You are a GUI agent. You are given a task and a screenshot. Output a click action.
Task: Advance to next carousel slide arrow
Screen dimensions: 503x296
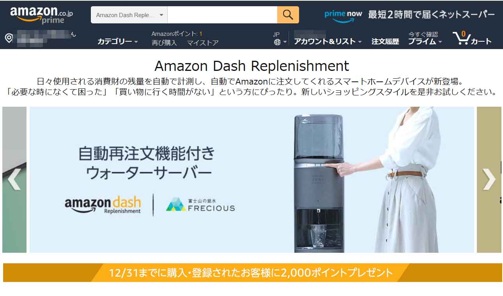coord(489,180)
